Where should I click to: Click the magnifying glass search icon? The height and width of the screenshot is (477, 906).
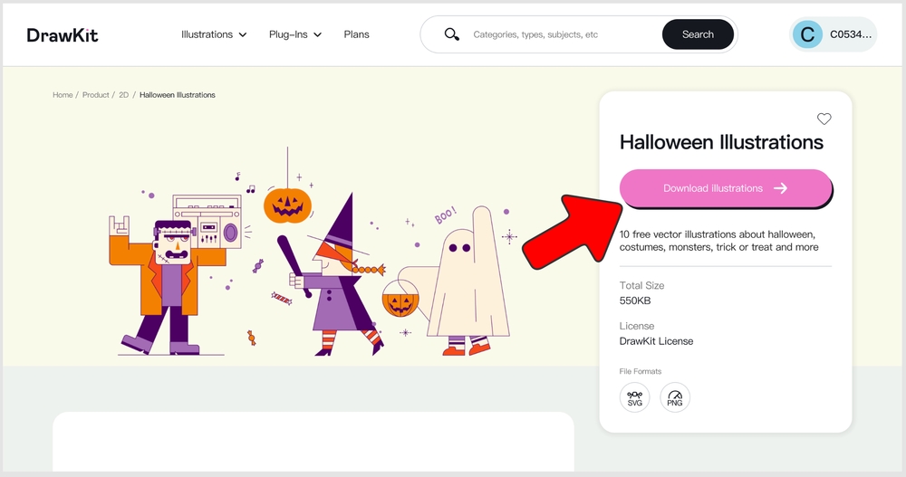[451, 34]
